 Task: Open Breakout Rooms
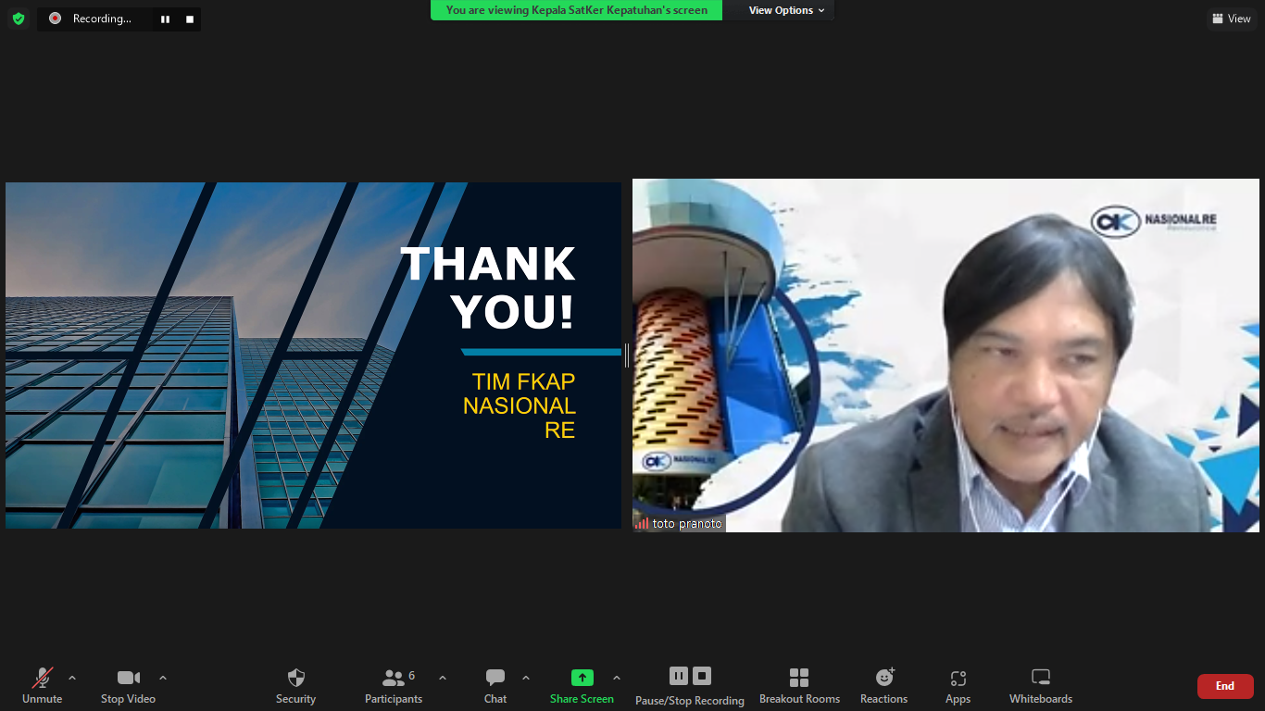pos(799,686)
